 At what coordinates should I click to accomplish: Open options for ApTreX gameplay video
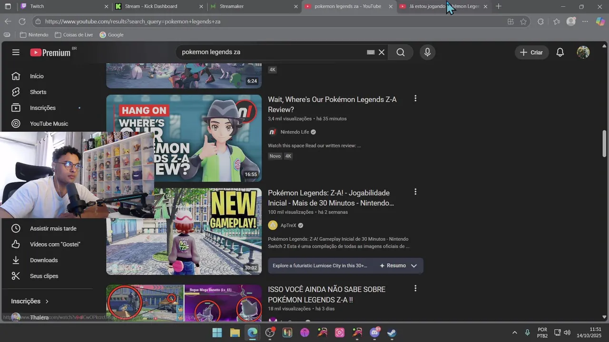pyautogui.click(x=415, y=192)
